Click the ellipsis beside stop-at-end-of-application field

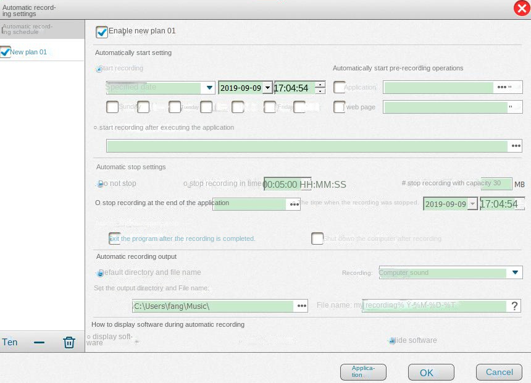(x=294, y=204)
